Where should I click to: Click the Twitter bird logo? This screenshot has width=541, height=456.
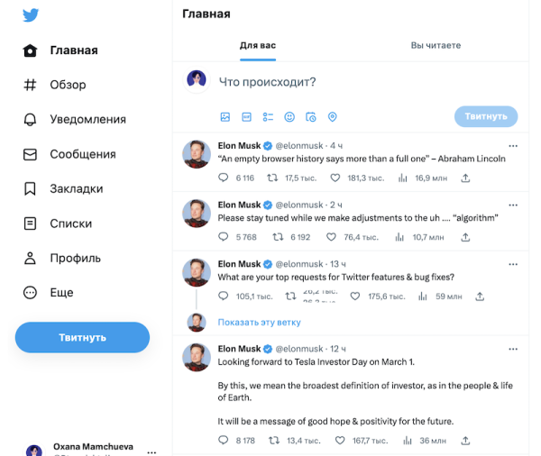[31, 14]
